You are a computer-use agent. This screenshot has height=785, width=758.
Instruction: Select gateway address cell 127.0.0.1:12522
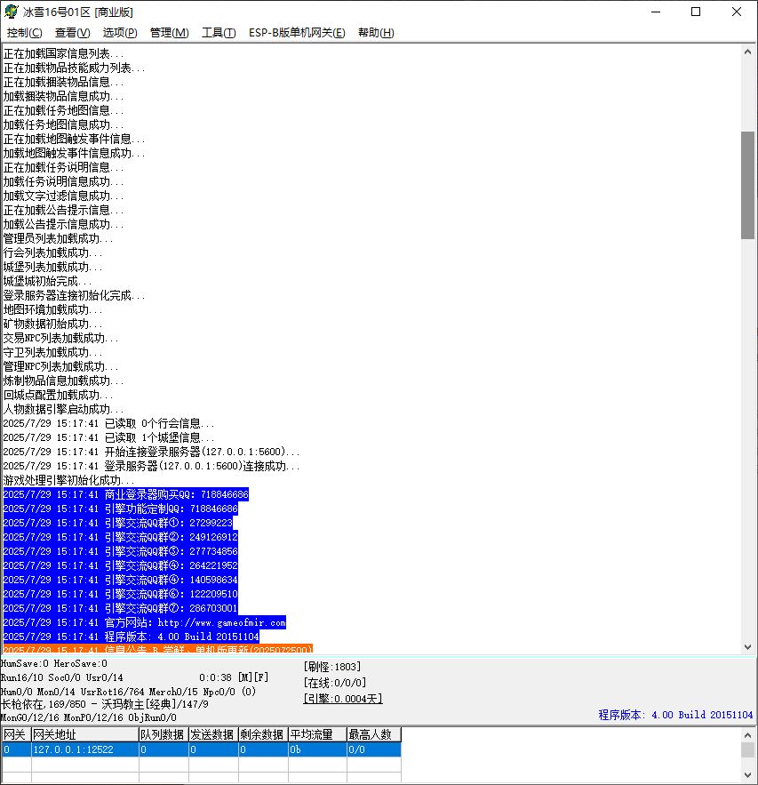[85, 749]
